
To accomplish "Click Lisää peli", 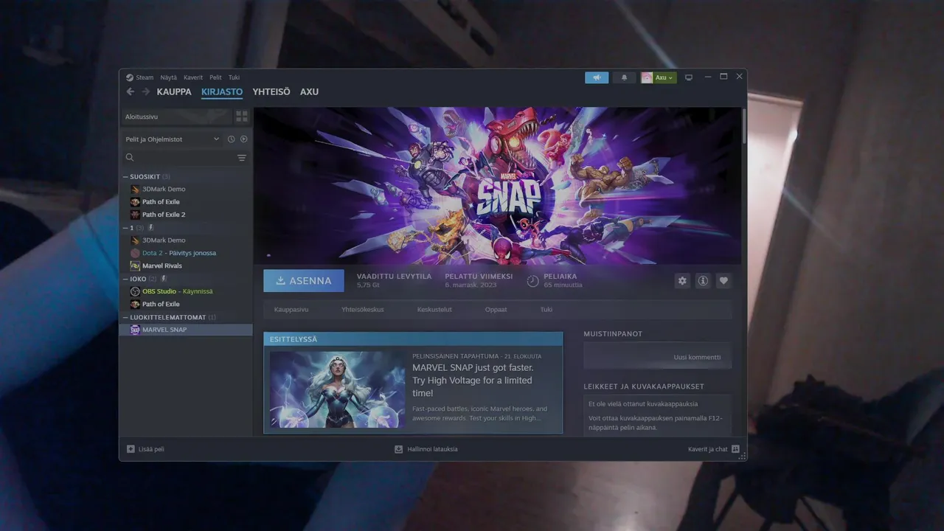I will click(x=145, y=449).
